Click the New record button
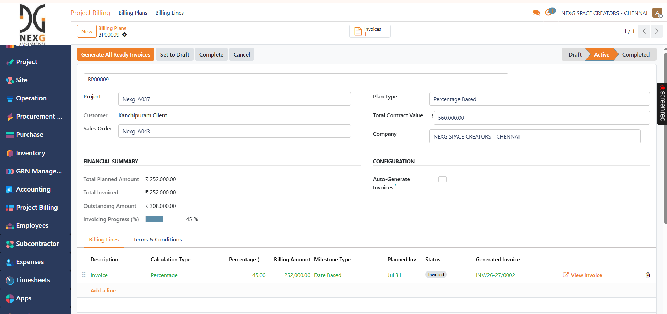The width and height of the screenshot is (667, 314). [87, 31]
